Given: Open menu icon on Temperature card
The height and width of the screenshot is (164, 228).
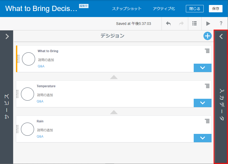Looking at the screenshot, I should pyautogui.click(x=207, y=86).
